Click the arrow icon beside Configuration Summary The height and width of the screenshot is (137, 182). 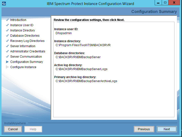pos(7,62)
